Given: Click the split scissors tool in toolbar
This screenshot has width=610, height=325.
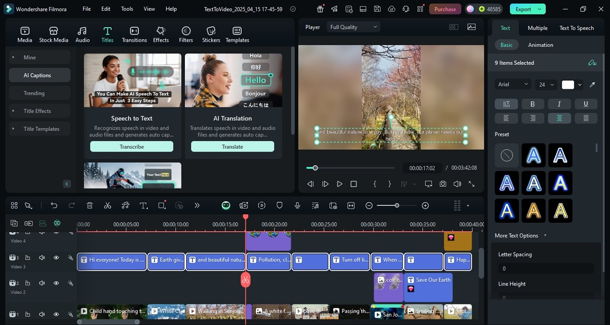Looking at the screenshot, I should (x=107, y=205).
